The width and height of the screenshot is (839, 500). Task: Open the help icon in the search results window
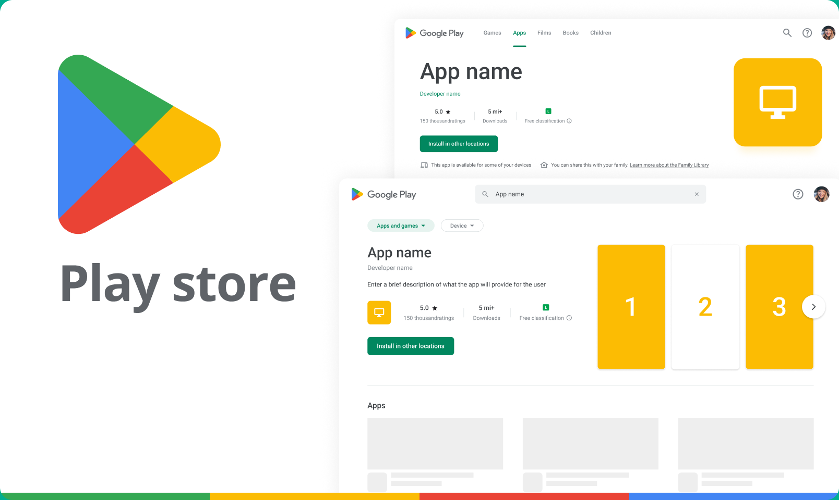798,194
